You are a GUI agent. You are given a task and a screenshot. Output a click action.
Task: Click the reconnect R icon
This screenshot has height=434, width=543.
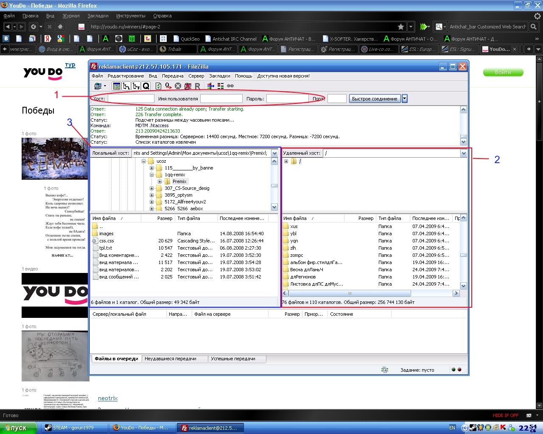point(197,86)
